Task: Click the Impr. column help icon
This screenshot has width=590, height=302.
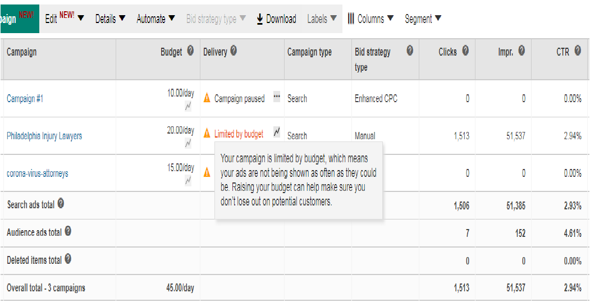Action: [x=522, y=51]
